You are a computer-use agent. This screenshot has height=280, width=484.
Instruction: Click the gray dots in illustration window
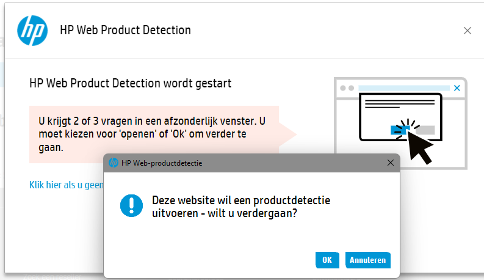pos(346,88)
